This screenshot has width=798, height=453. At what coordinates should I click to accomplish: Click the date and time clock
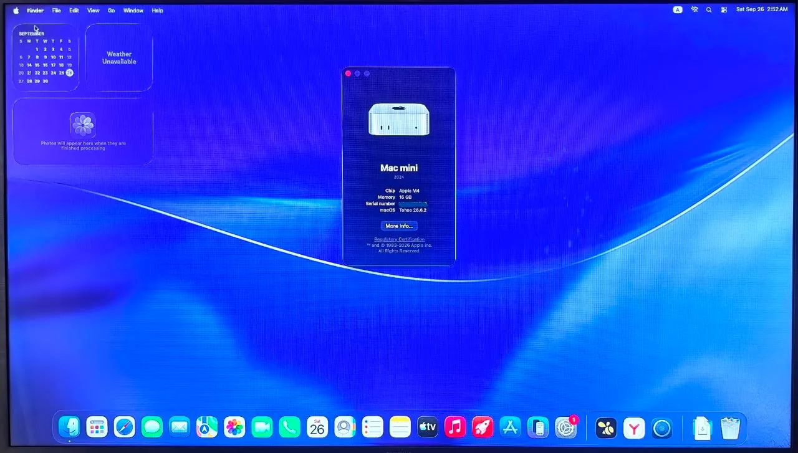pos(762,9)
